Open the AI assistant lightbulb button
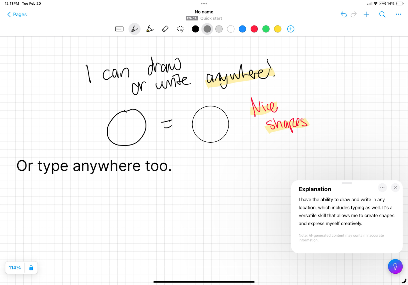Viewport: 408px width, 285px height. click(395, 266)
